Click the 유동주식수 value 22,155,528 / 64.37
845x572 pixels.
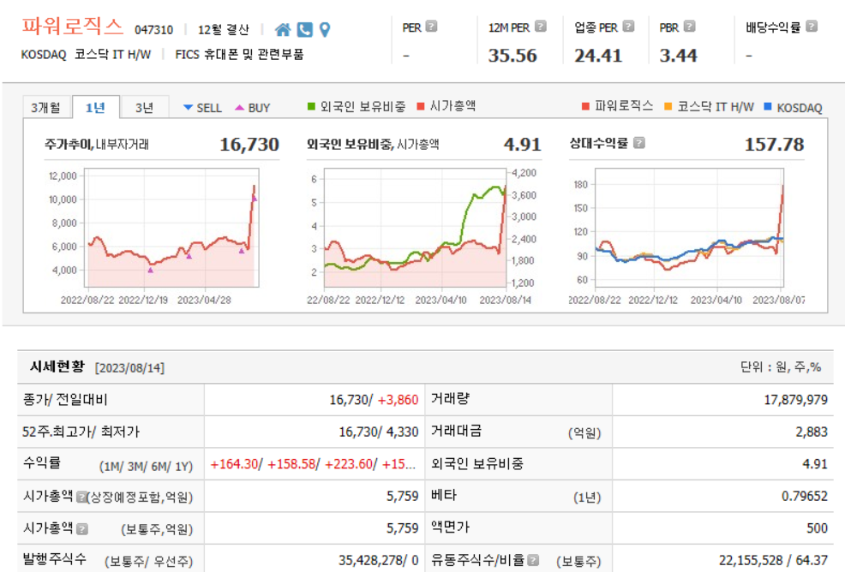pos(773,561)
